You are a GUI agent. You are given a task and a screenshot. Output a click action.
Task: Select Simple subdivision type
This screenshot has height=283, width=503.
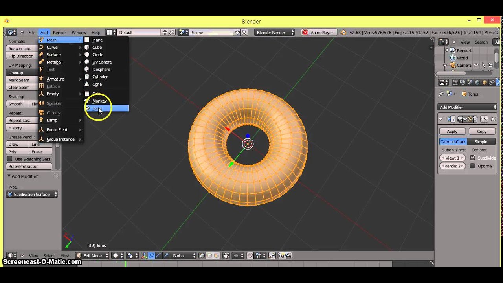[481, 141]
